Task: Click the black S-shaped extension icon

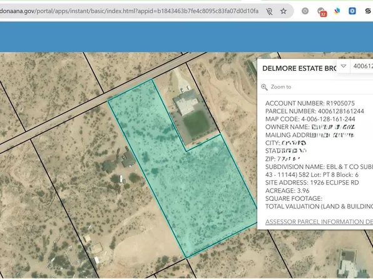Action: pyautogui.click(x=368, y=11)
